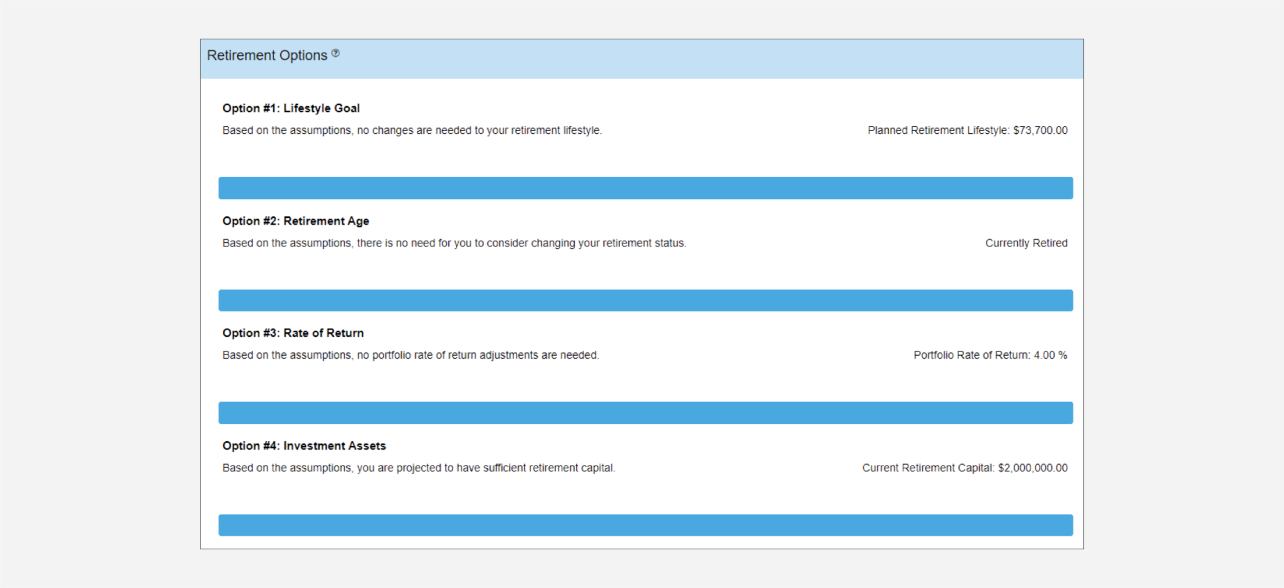Click the blue bar under Lifestyle Goal
1284x588 pixels.
646,188
